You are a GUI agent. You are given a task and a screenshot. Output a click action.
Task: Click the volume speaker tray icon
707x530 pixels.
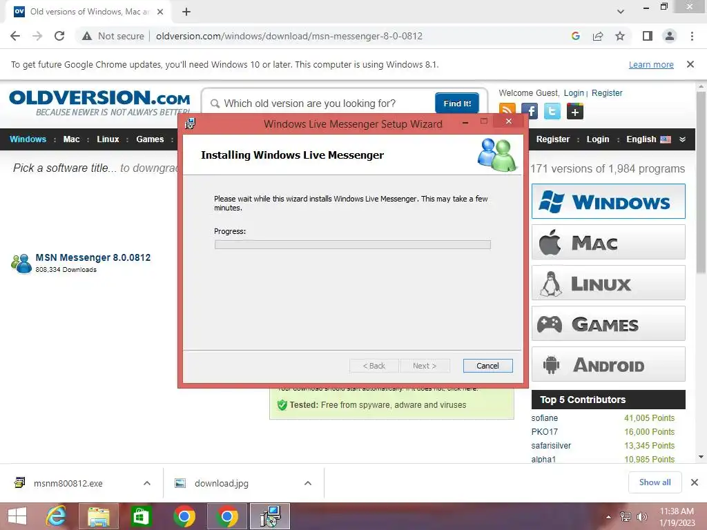(x=641, y=517)
